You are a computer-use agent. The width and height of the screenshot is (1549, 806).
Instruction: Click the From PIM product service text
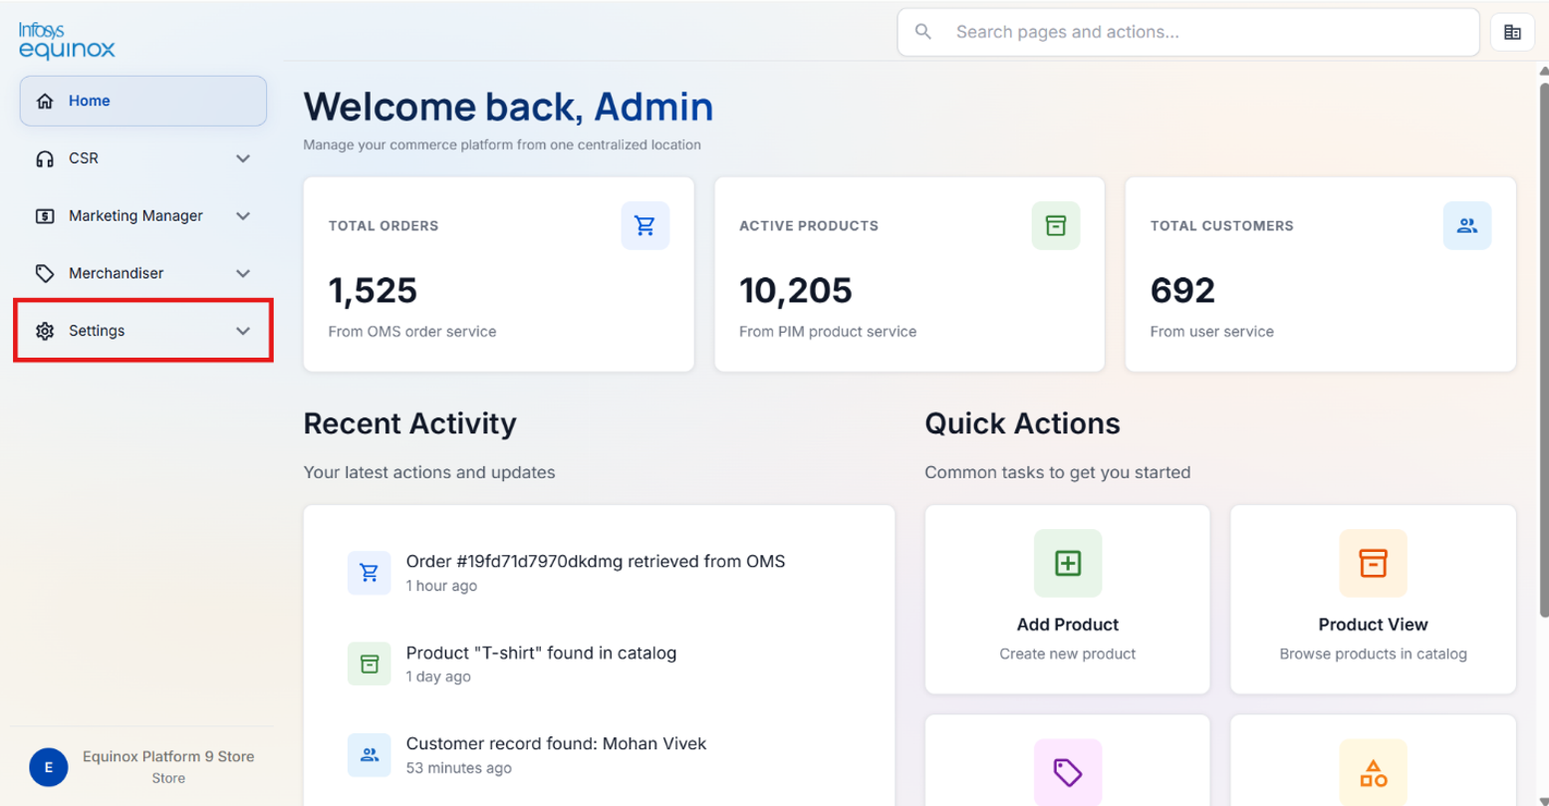pyautogui.click(x=828, y=332)
